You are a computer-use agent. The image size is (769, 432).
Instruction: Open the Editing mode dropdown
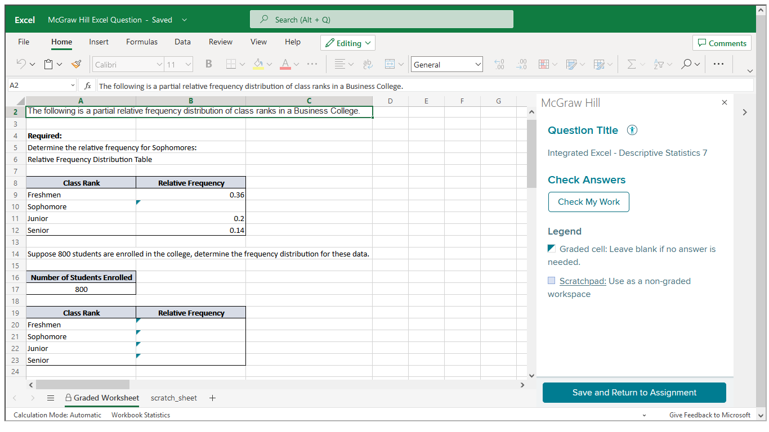coord(348,43)
